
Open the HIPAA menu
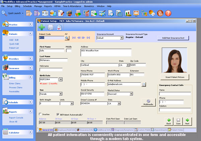58,6
